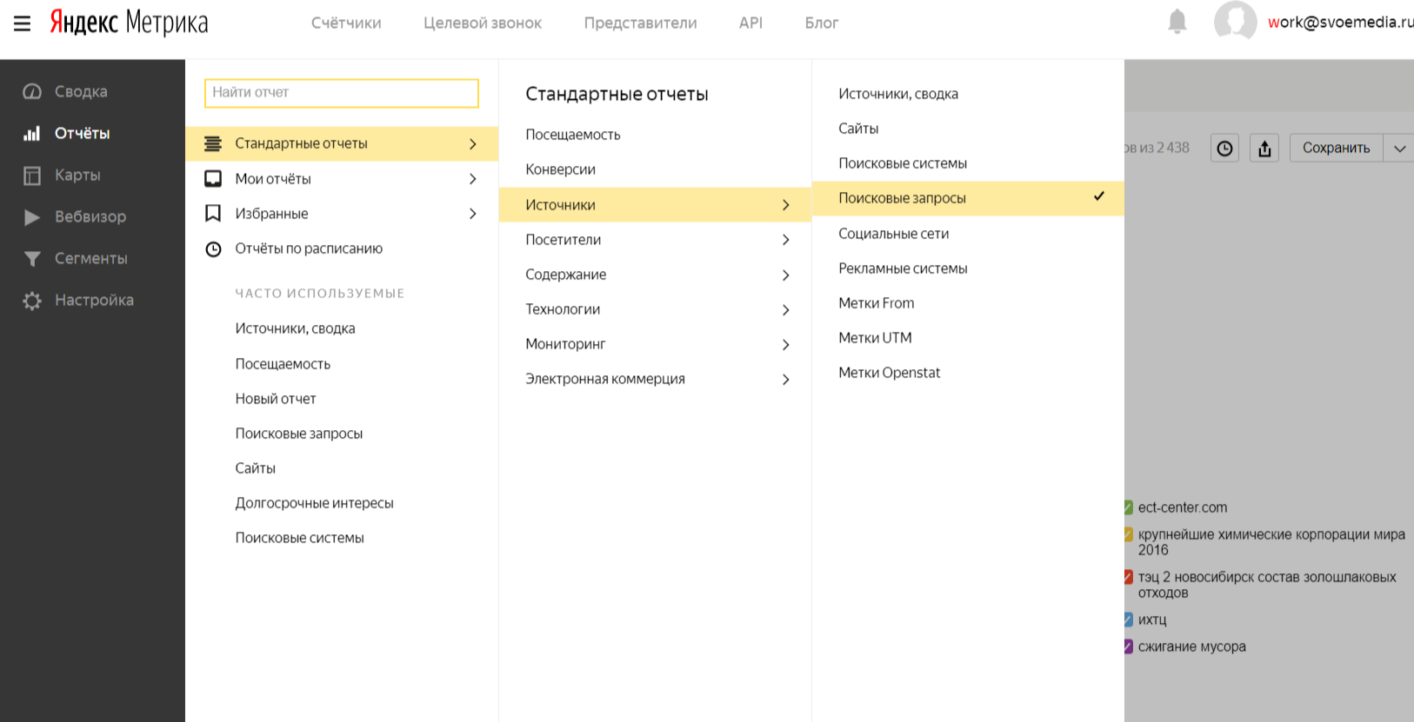Viewport: 1414px width, 722px height.
Task: Open frequently used Новый отчет
Action: (x=276, y=399)
